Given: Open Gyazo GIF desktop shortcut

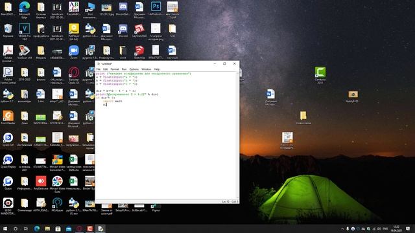Looking at the screenshot, I should (8, 139).
